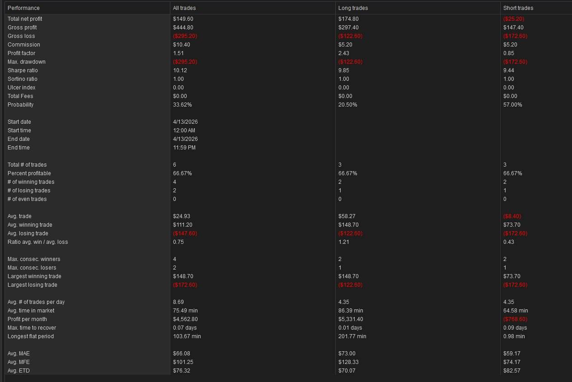Click the Profit per month value for Long trades
The height and width of the screenshot is (382, 572).
click(x=350, y=319)
